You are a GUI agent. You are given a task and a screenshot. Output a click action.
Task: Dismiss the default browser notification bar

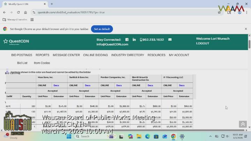coord(246,29)
